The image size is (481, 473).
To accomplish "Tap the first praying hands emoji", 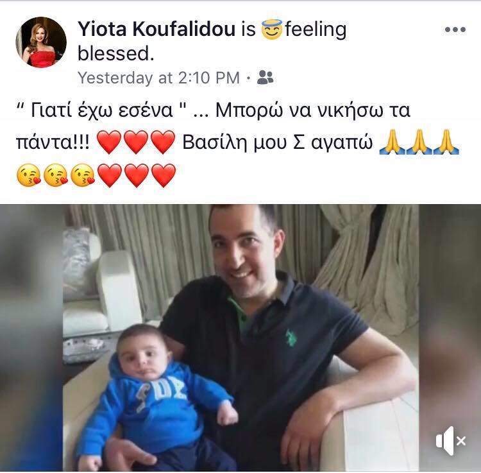I will 392,142.
